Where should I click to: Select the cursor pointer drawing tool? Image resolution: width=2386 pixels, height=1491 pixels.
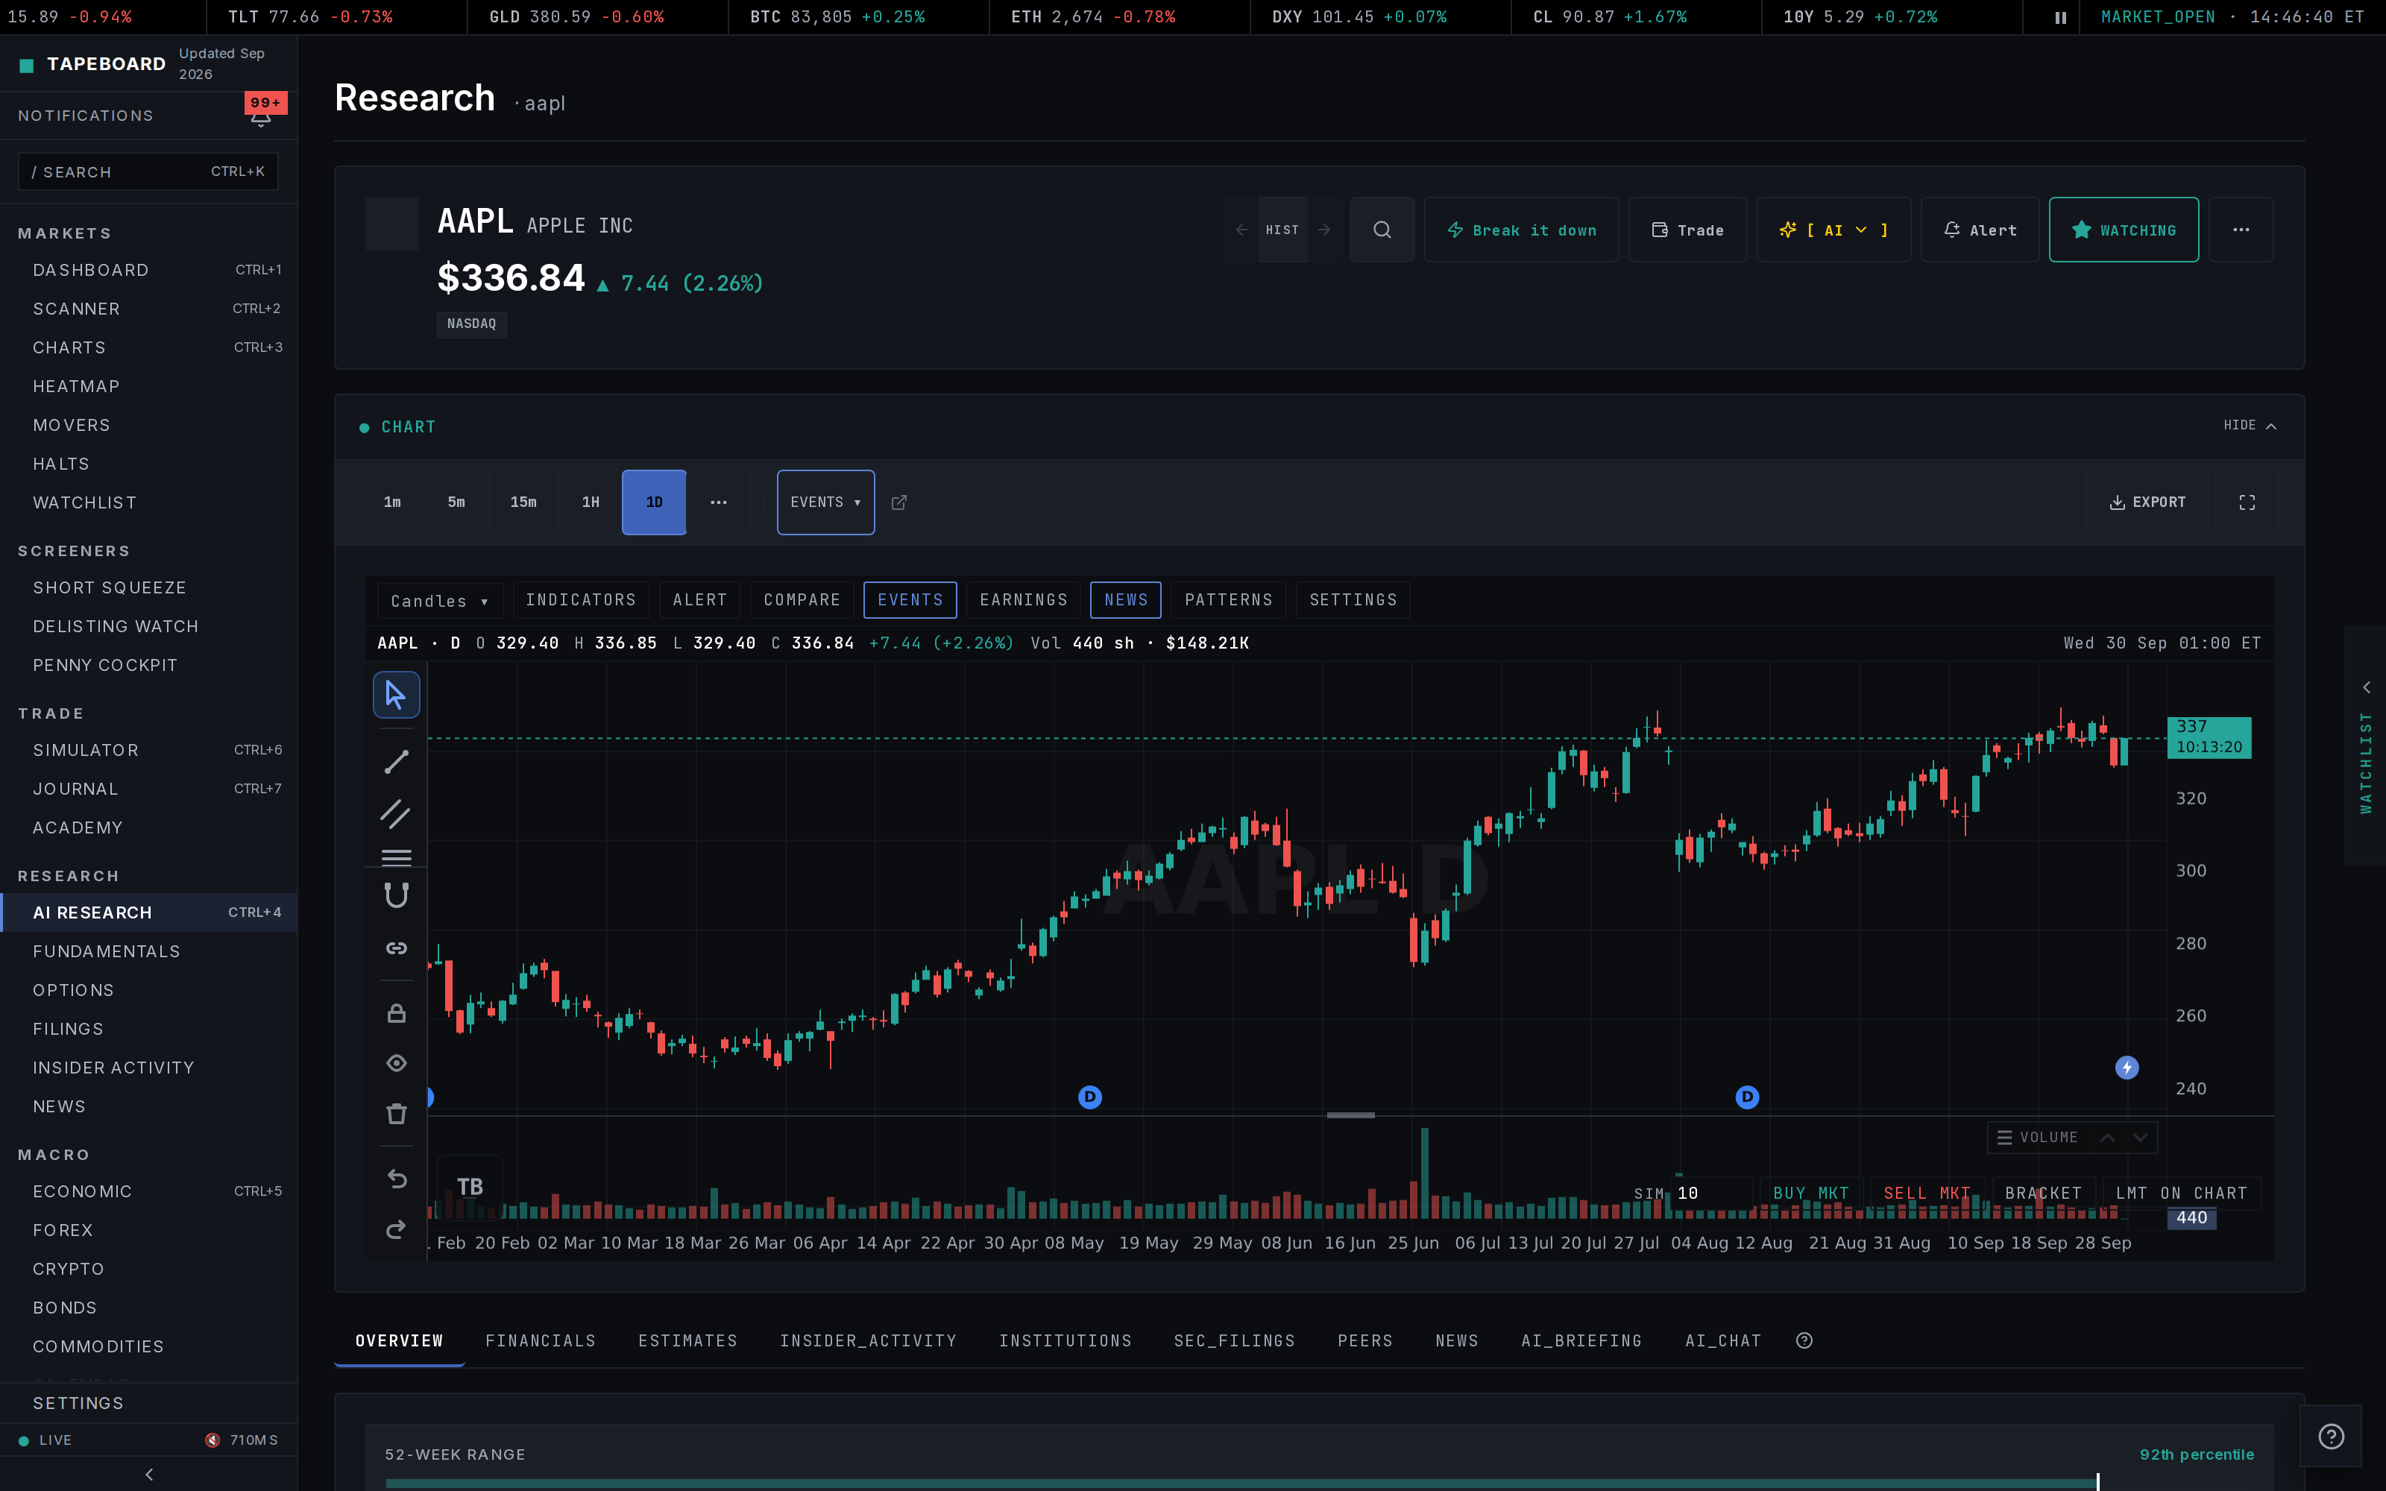tap(397, 696)
